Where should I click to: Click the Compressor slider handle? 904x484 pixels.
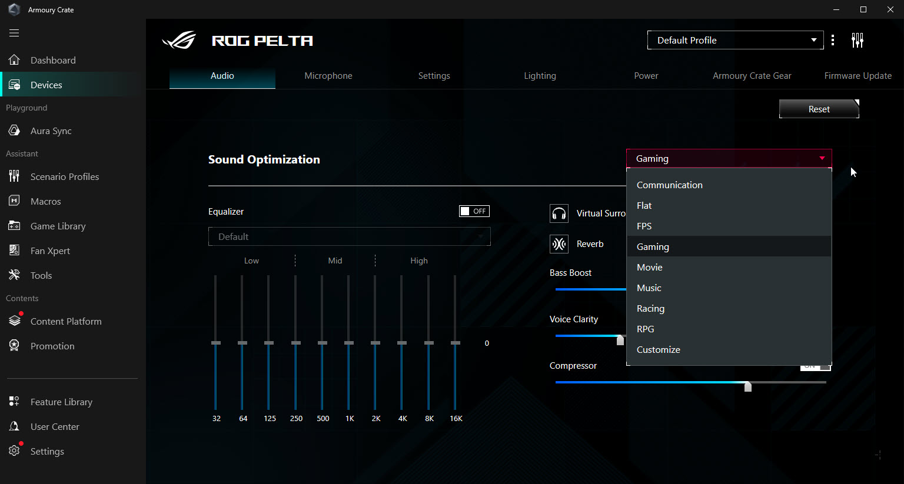(748, 386)
